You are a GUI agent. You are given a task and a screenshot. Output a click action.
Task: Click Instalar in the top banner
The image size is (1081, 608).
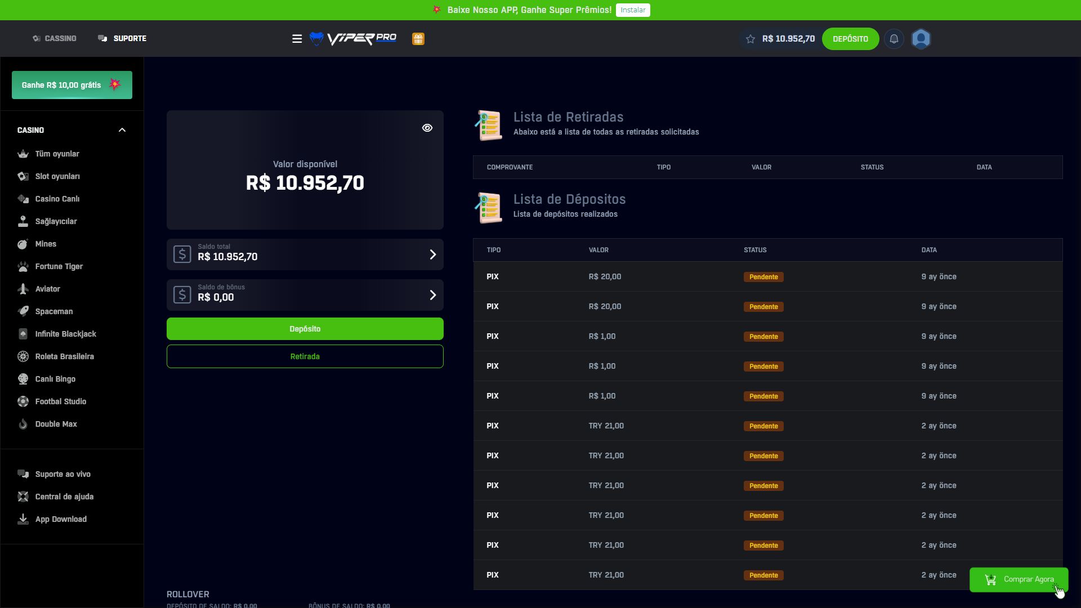click(x=632, y=10)
